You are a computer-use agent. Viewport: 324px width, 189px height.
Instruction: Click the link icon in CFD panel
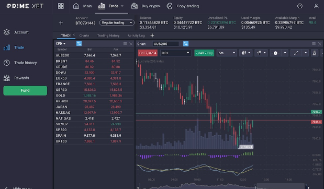79,43
